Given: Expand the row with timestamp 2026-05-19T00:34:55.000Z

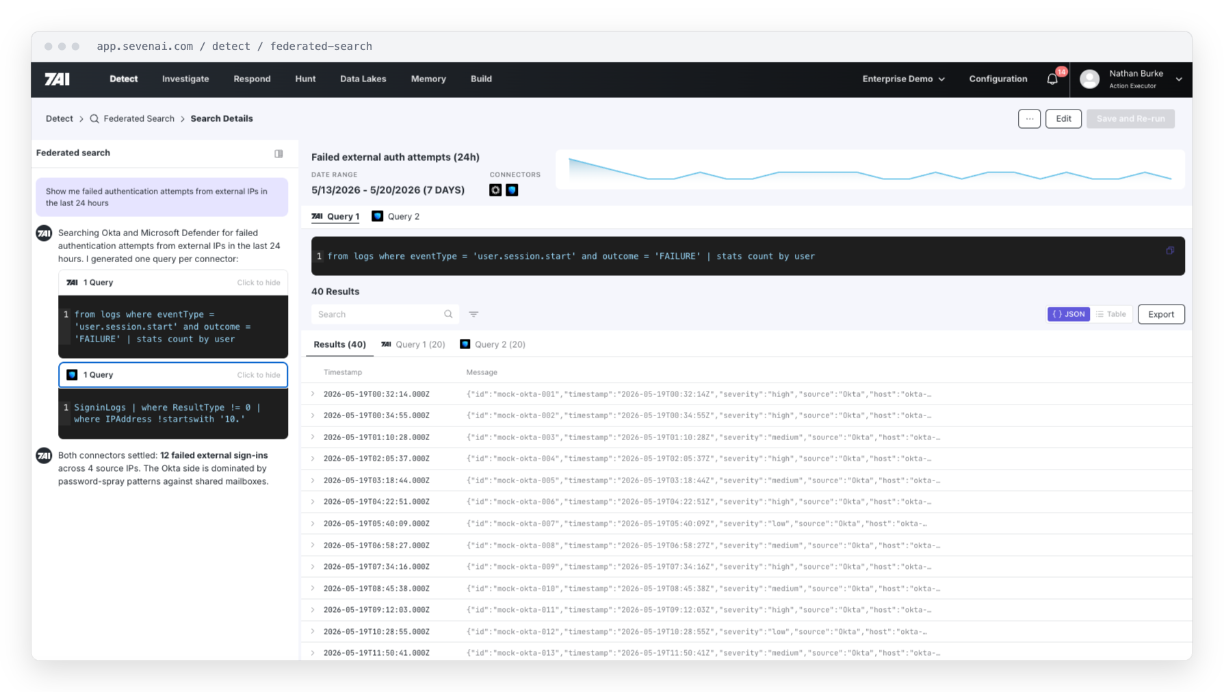Looking at the screenshot, I should (x=313, y=415).
